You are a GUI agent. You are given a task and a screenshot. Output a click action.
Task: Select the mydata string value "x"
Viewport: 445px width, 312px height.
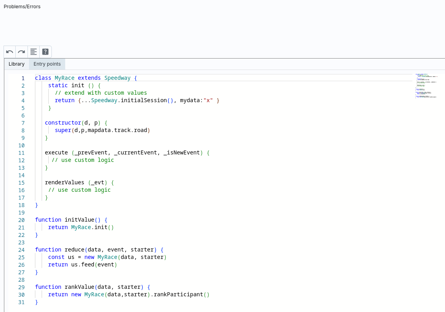[209, 100]
